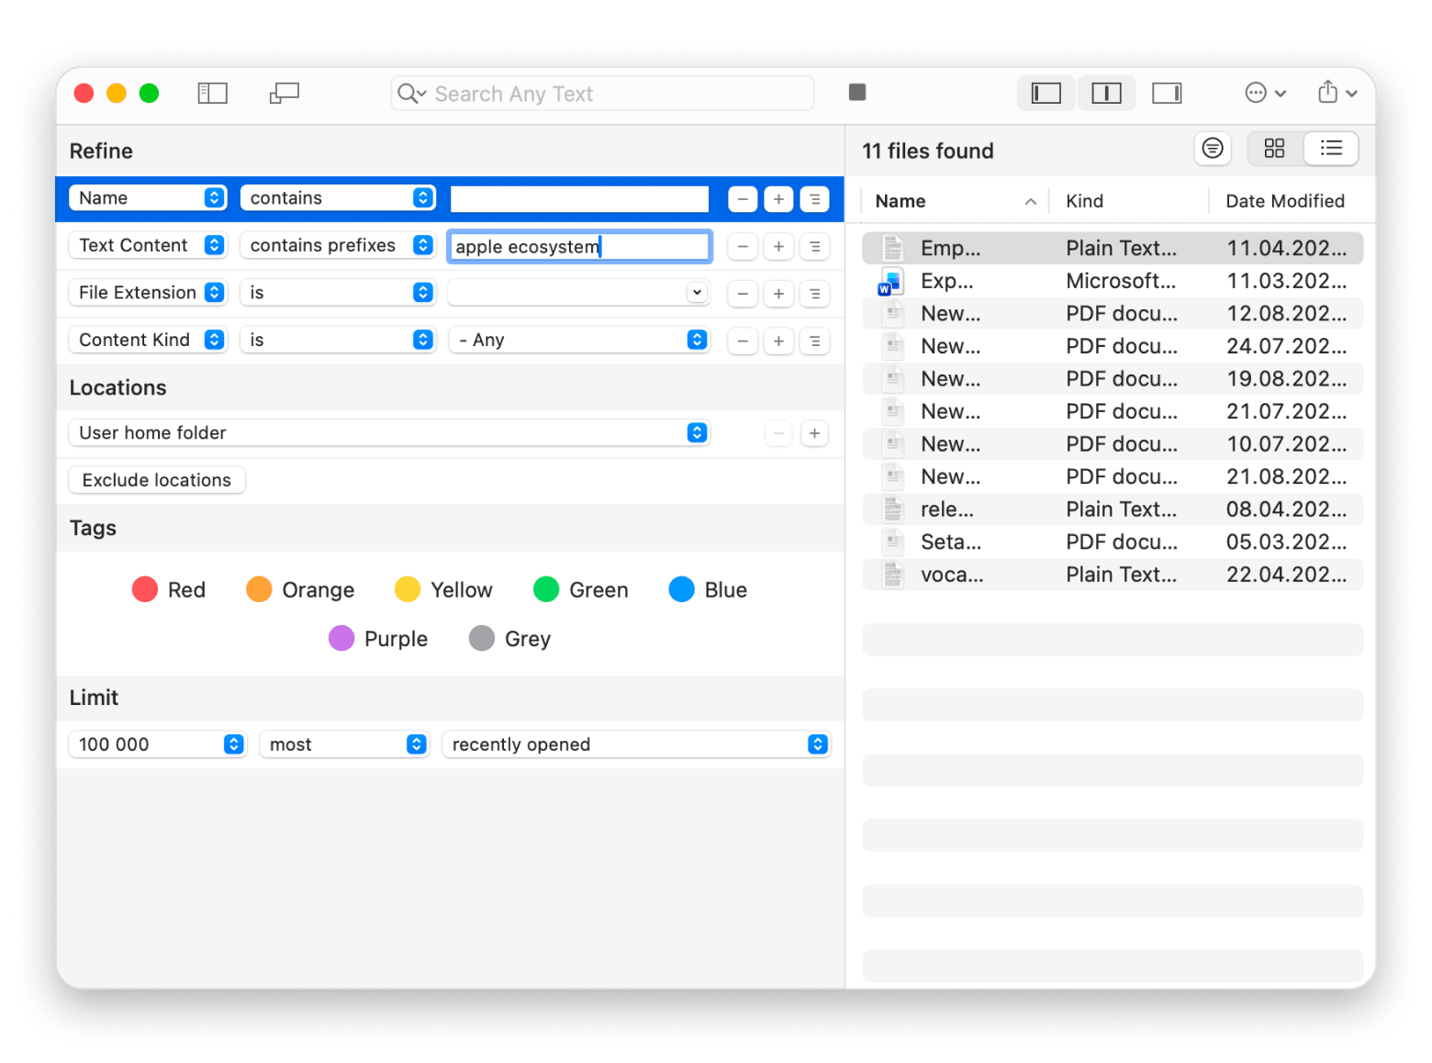Activate the split view layout icon
Screen dimensions: 1432x1063
pyautogui.click(x=1106, y=93)
